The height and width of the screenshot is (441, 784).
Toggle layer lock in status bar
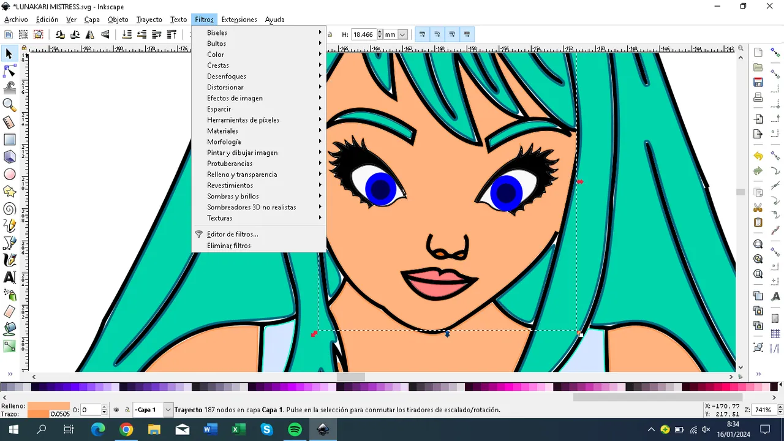(x=127, y=410)
